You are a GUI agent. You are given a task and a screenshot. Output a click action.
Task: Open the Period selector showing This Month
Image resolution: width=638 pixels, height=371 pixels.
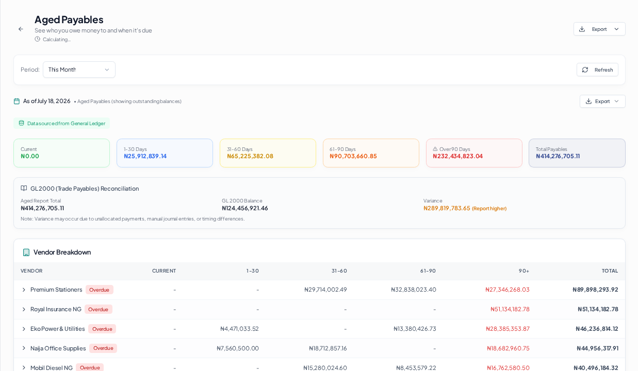(79, 70)
